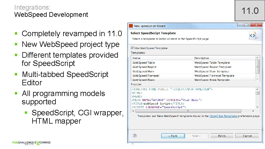Minimize the New SpeedScript Wizard window
265x149 pixels.
coord(240,25)
